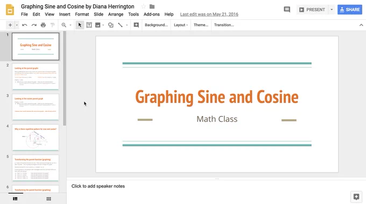The image size is (366, 204).
Task: Open the View menu
Action: tap(50, 14)
